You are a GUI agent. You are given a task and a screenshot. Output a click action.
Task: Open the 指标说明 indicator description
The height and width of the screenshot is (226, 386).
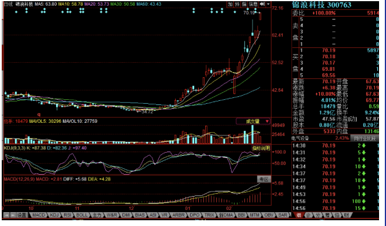point(261,148)
